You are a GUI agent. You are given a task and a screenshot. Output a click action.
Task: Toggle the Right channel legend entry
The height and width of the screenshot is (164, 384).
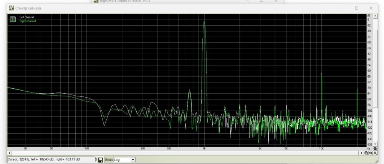coord(28,21)
